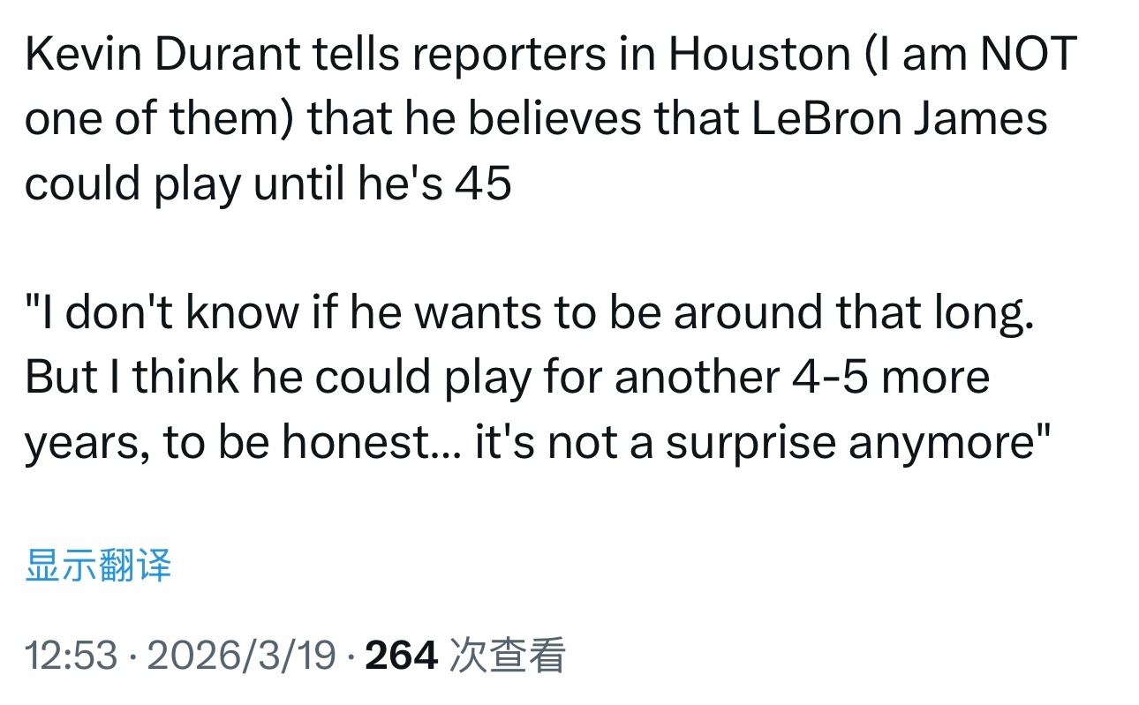Image resolution: width=1139 pixels, height=705 pixels.
Task: Click the word Houston in tweet
Action: coord(758,55)
